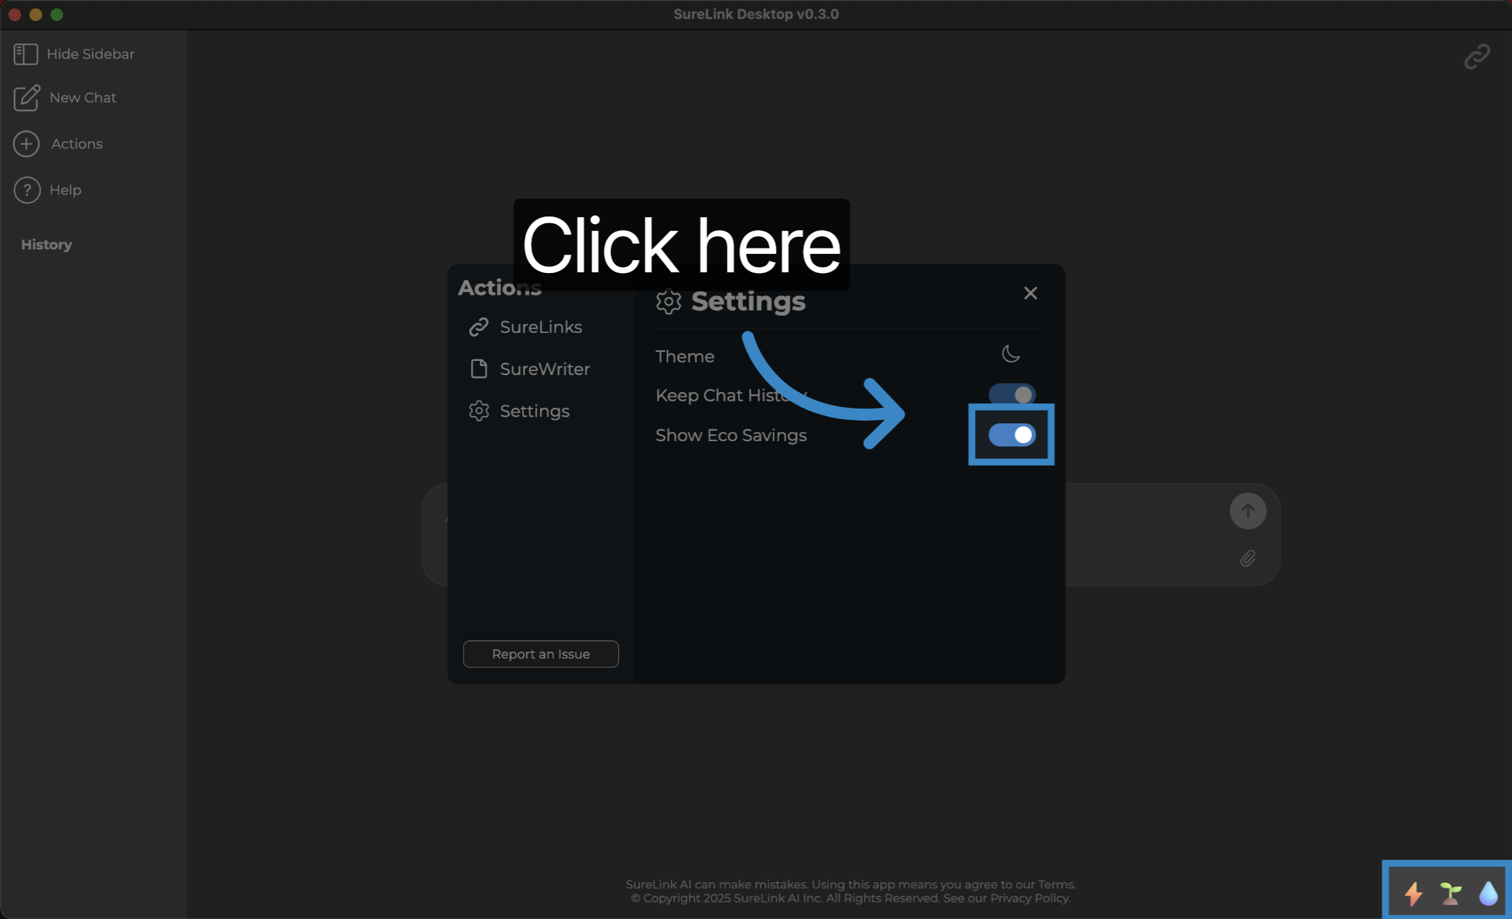Click the moon Theme icon

[x=1011, y=354]
